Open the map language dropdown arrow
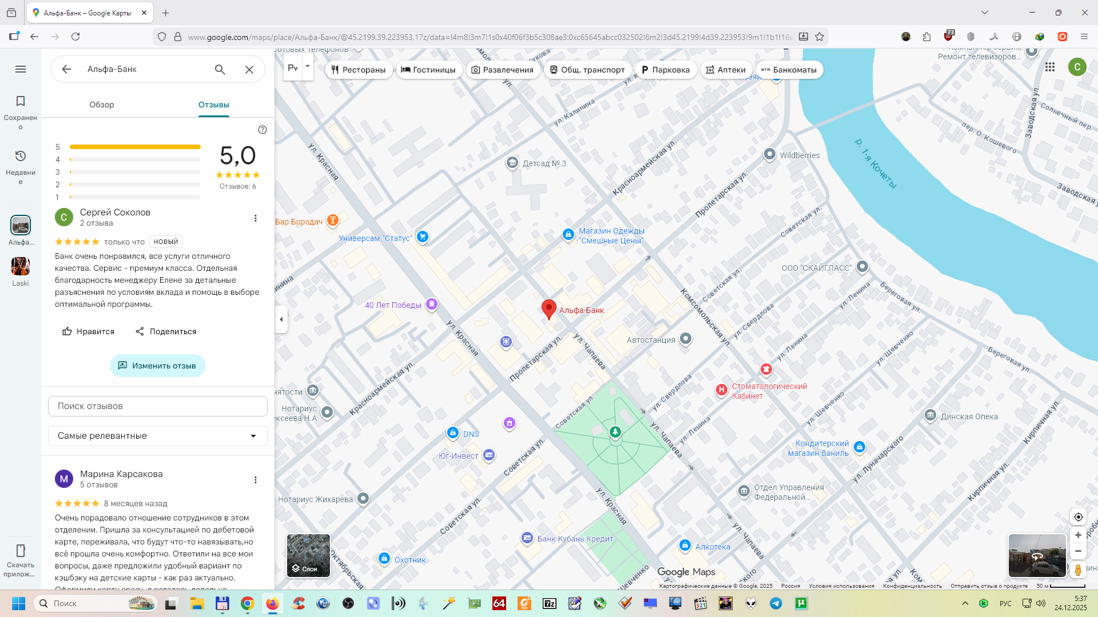 coord(308,66)
